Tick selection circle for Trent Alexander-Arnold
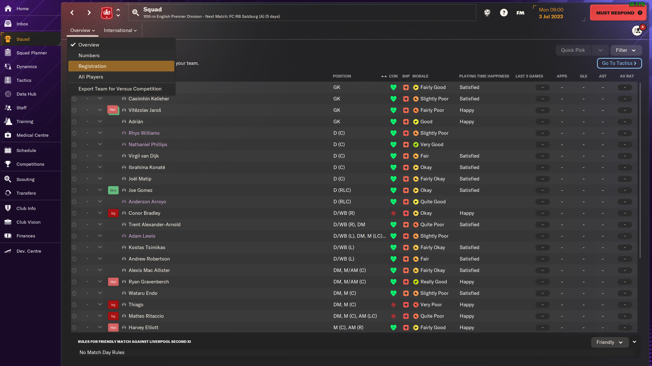 click(x=74, y=225)
